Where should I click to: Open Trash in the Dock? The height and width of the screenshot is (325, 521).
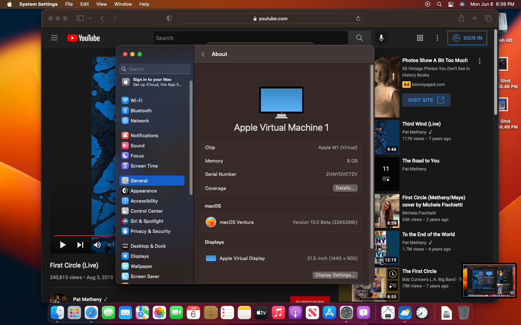point(463,312)
